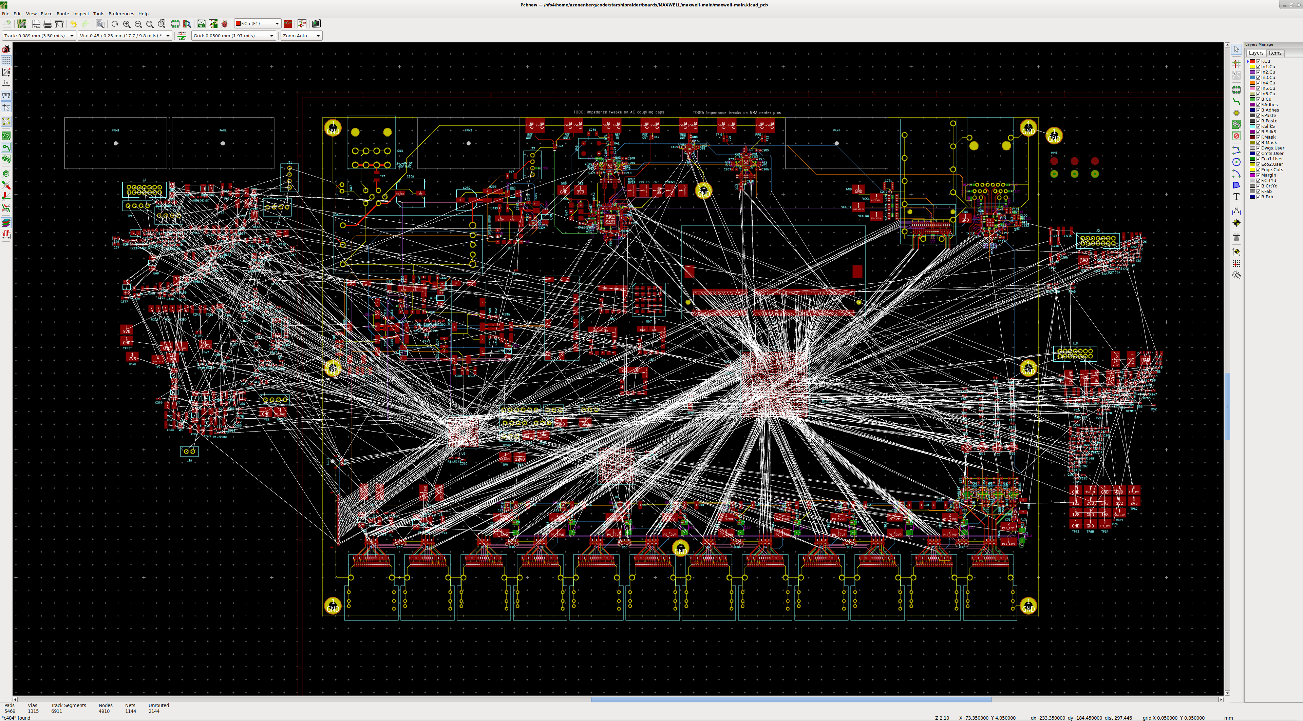Open the Route menu
1303x721 pixels.
(63, 14)
